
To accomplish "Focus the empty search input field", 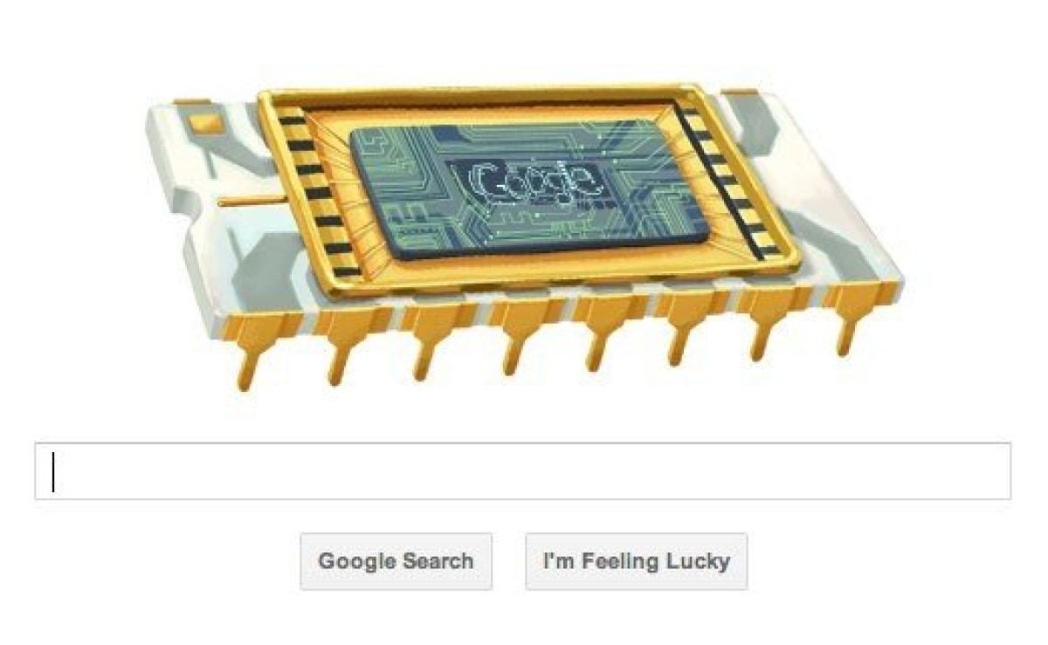I will (x=522, y=471).
